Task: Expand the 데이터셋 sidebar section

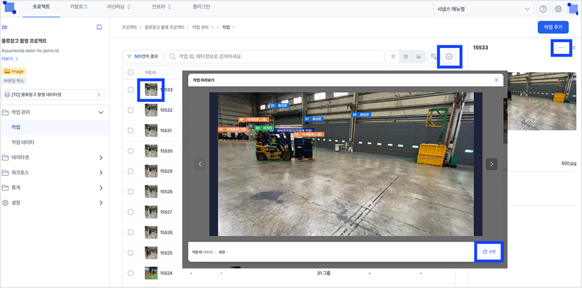Action: click(x=101, y=157)
